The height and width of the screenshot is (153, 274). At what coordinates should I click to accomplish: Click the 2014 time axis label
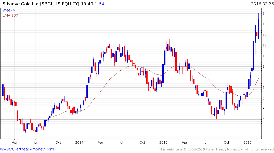(79, 142)
